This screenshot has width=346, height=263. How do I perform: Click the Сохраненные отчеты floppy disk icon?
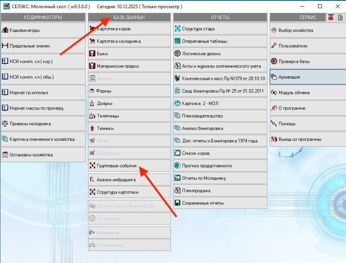coord(177,203)
